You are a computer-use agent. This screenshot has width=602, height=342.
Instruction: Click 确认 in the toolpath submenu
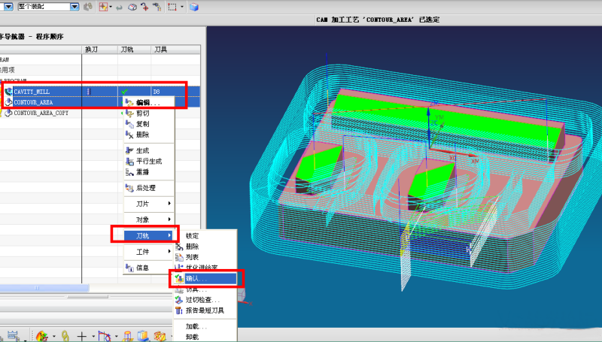(198, 278)
